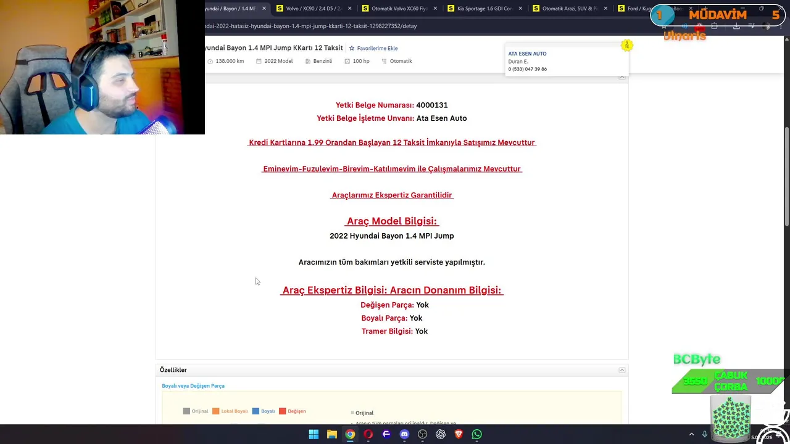The width and height of the screenshot is (790, 444).
Task: Open the ATA ESEN AUTO seller link
Action: pos(527,54)
